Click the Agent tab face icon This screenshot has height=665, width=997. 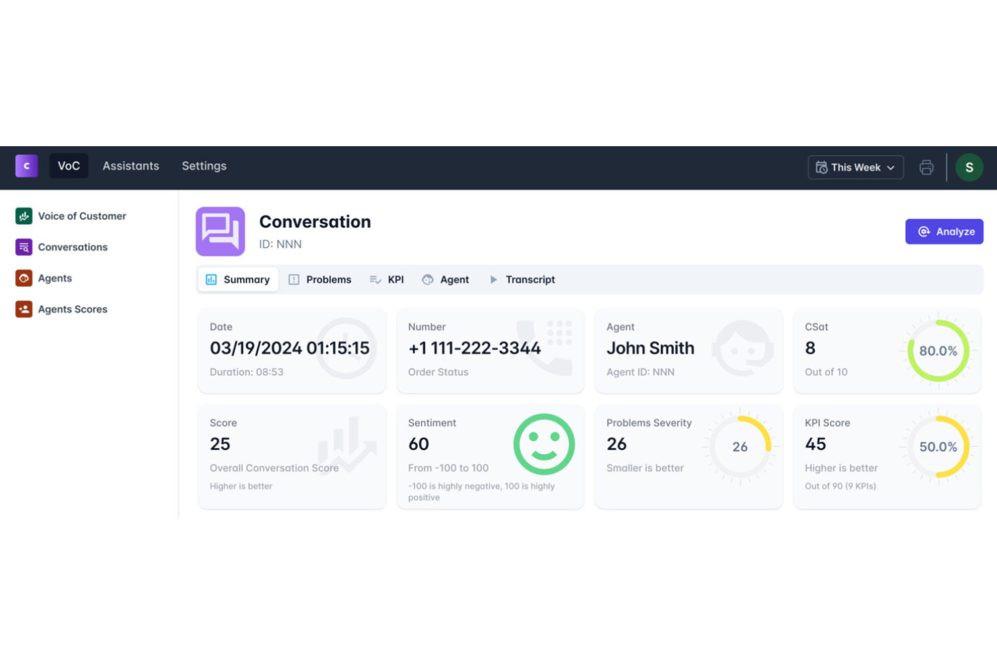coord(428,279)
